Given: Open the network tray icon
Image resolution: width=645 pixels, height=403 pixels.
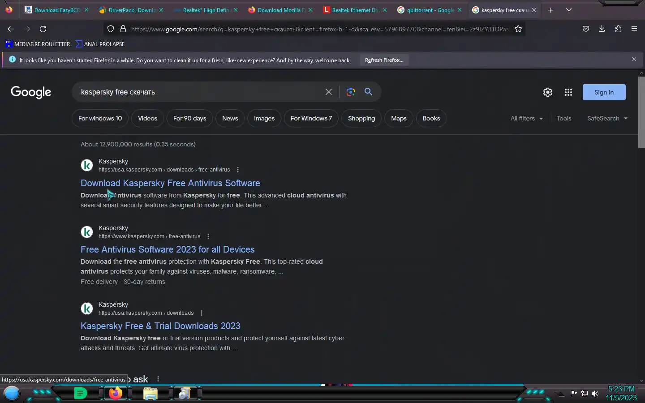Looking at the screenshot, I should coord(585,394).
